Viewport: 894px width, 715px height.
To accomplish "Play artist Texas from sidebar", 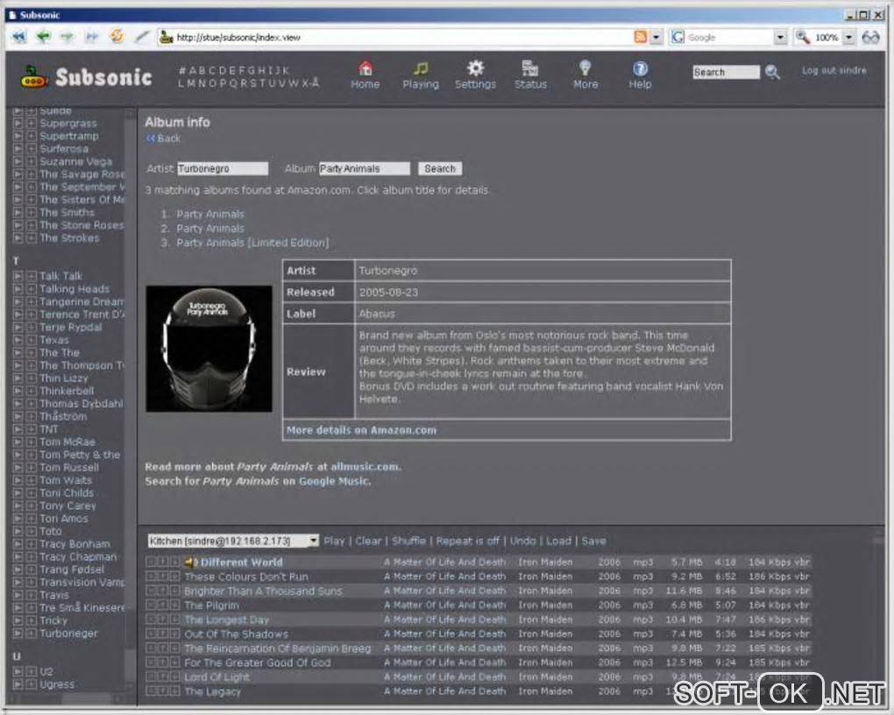I will pos(18,340).
